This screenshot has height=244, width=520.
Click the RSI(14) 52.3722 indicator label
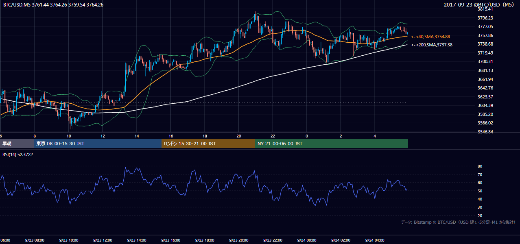point(18,154)
